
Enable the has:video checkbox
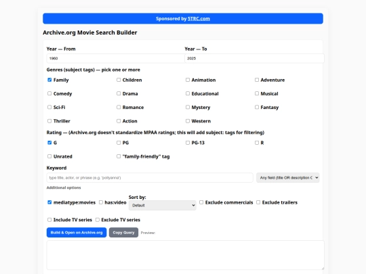pyautogui.click(x=101, y=202)
